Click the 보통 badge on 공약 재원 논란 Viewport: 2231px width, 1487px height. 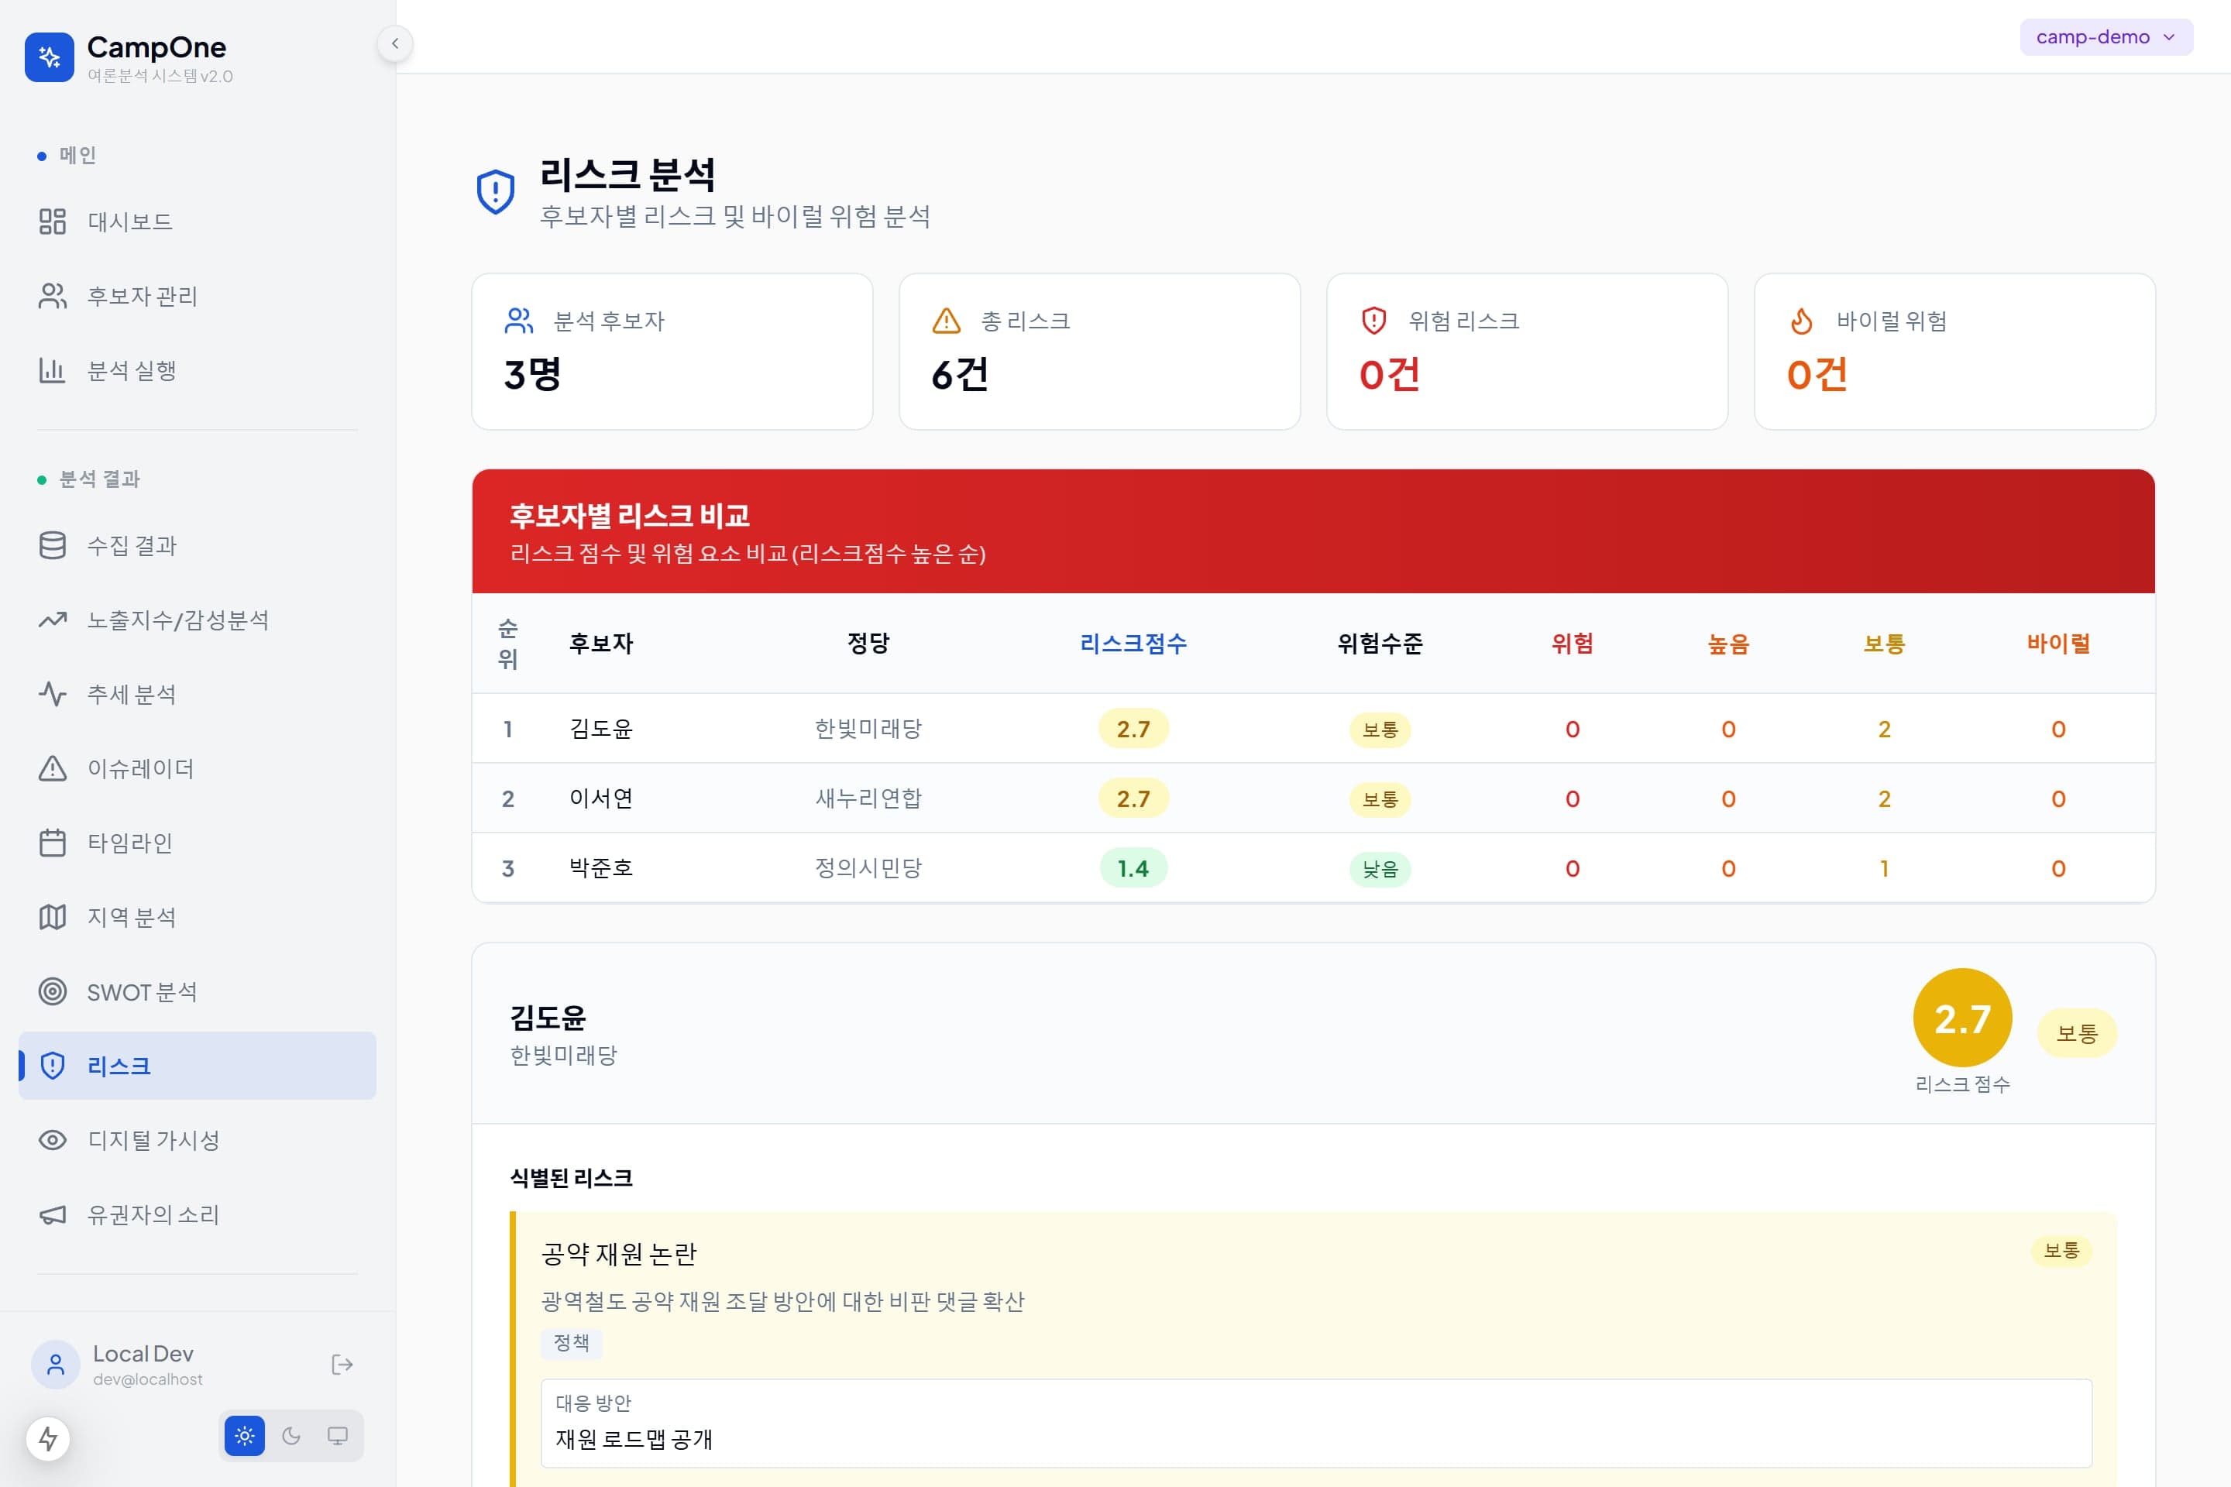point(2061,1251)
